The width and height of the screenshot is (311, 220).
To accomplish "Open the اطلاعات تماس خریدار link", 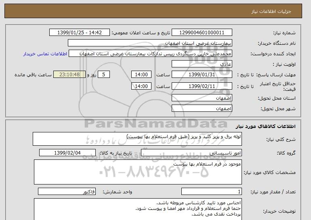I will click(45, 54).
